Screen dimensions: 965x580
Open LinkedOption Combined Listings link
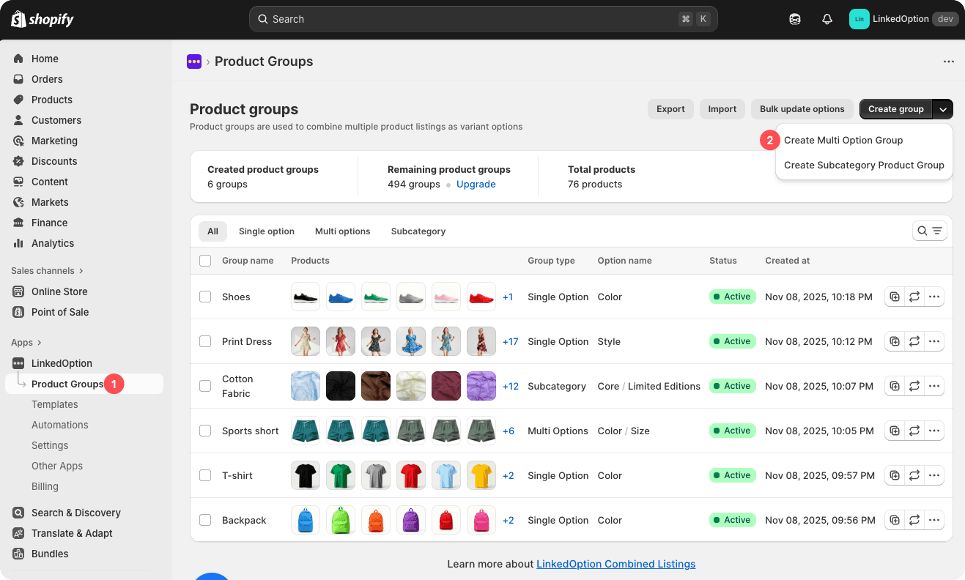[x=616, y=564]
